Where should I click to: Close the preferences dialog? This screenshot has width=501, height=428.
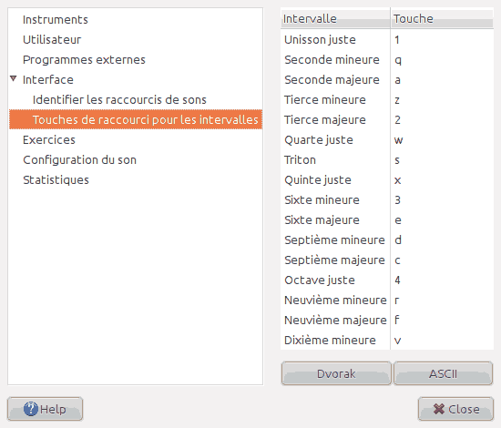pos(456,409)
